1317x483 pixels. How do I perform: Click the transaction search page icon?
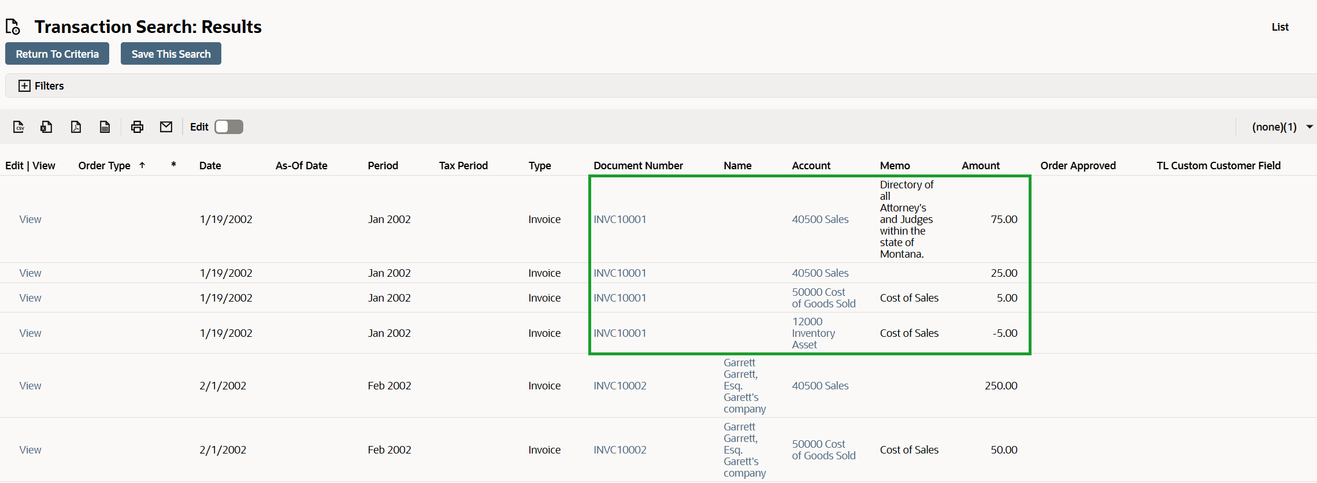(x=13, y=27)
